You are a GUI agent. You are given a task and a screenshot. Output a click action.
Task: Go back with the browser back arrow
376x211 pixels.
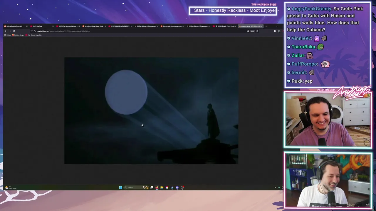pyautogui.click(x=6, y=31)
